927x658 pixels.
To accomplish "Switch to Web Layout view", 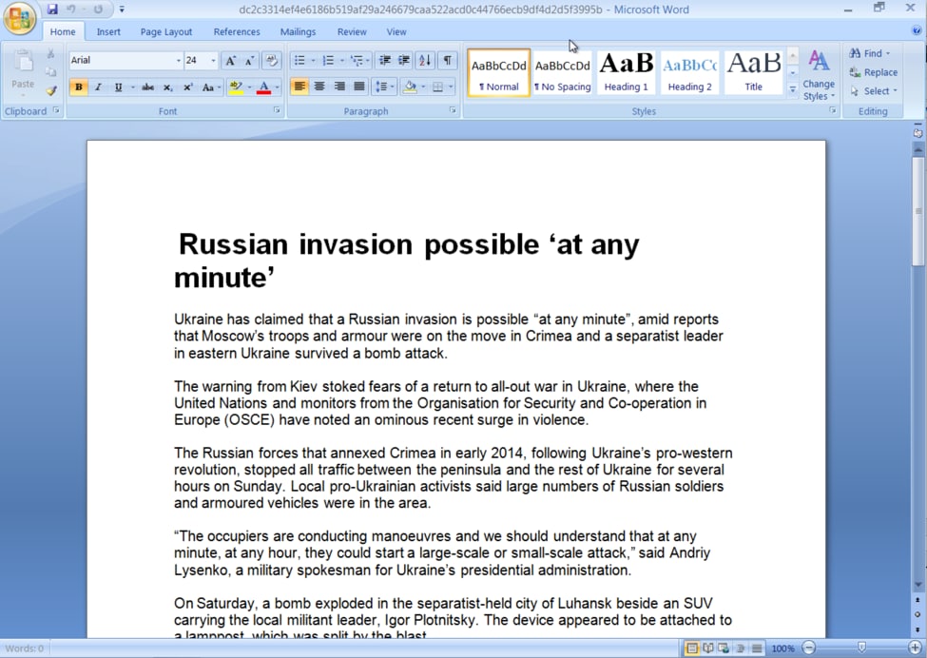I will click(724, 648).
